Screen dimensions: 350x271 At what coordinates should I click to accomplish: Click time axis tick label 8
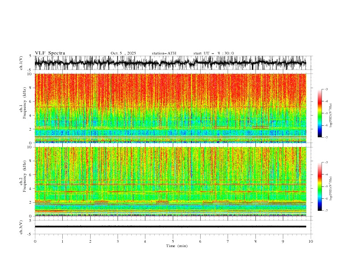tap(255, 241)
